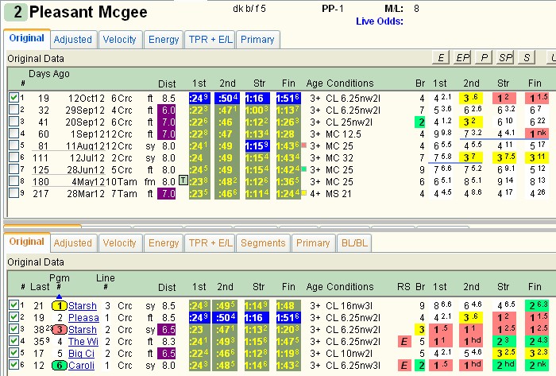Select the lower Primary tab
556x376 pixels.
313,243
